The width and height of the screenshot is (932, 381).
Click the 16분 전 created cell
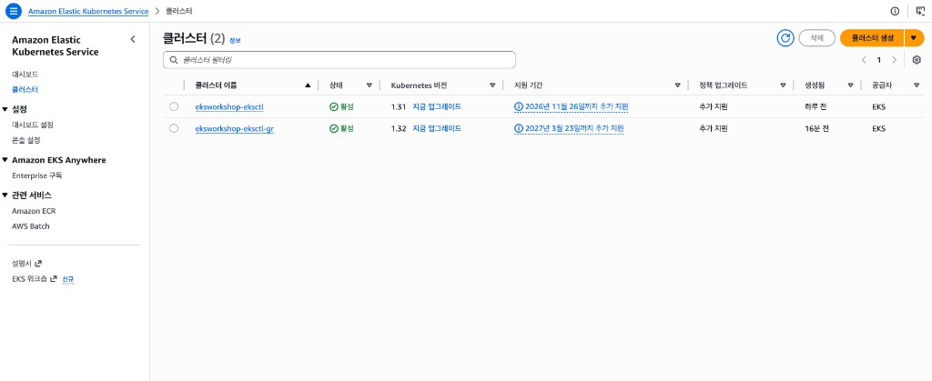(x=816, y=128)
